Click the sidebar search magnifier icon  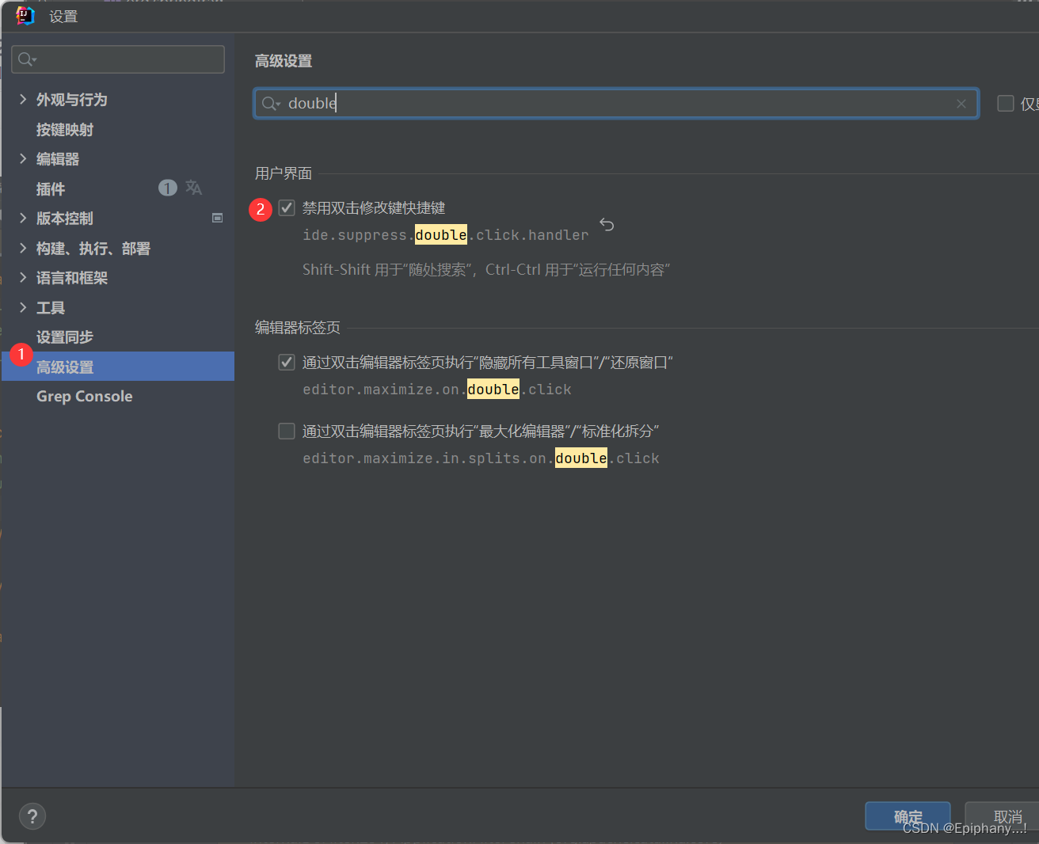[27, 59]
